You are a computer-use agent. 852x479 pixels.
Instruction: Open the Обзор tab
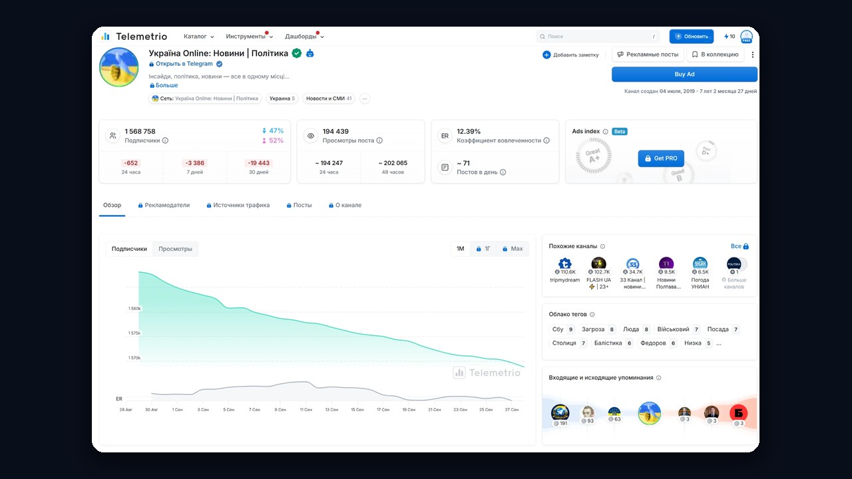pos(112,205)
